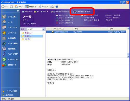Click このメールに返信する reply action
The image size is (130, 101).
click(65, 18)
